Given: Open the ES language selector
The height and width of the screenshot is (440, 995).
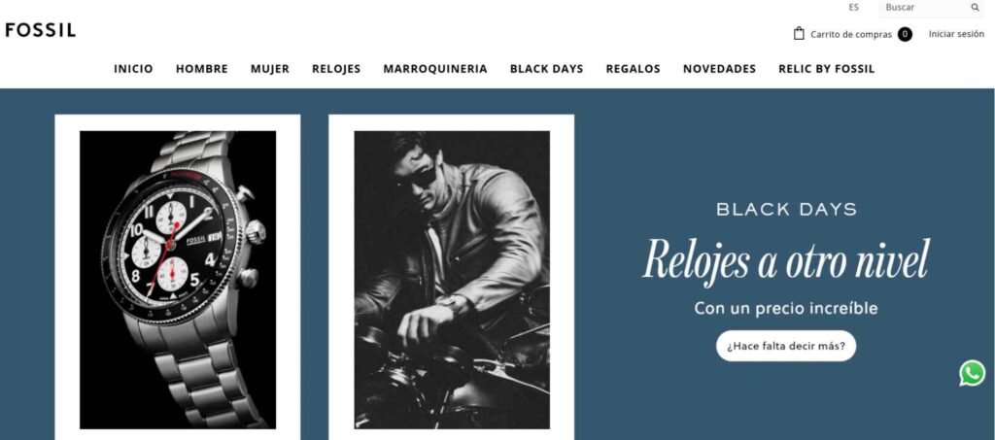Looking at the screenshot, I should coord(853,8).
